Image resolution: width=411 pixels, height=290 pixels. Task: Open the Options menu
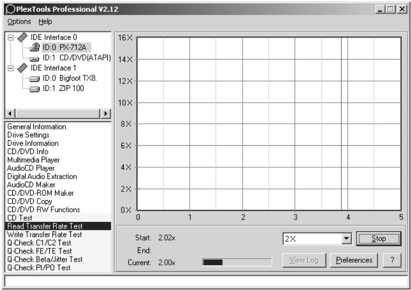[x=19, y=22]
